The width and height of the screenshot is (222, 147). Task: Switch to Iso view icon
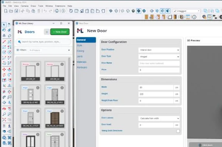(71, 11)
